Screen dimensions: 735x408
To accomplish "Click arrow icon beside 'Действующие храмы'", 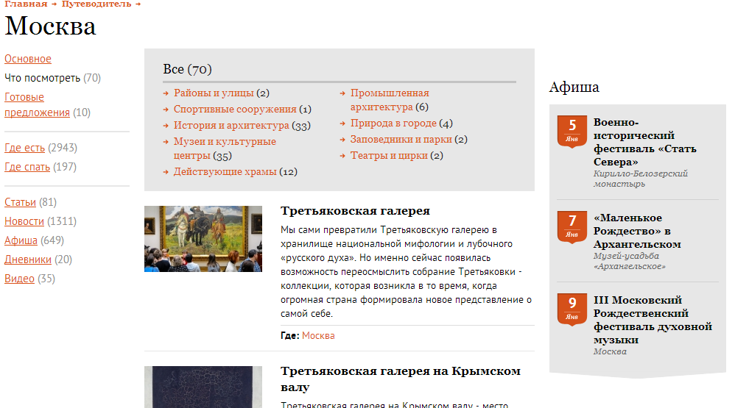I will click(166, 172).
